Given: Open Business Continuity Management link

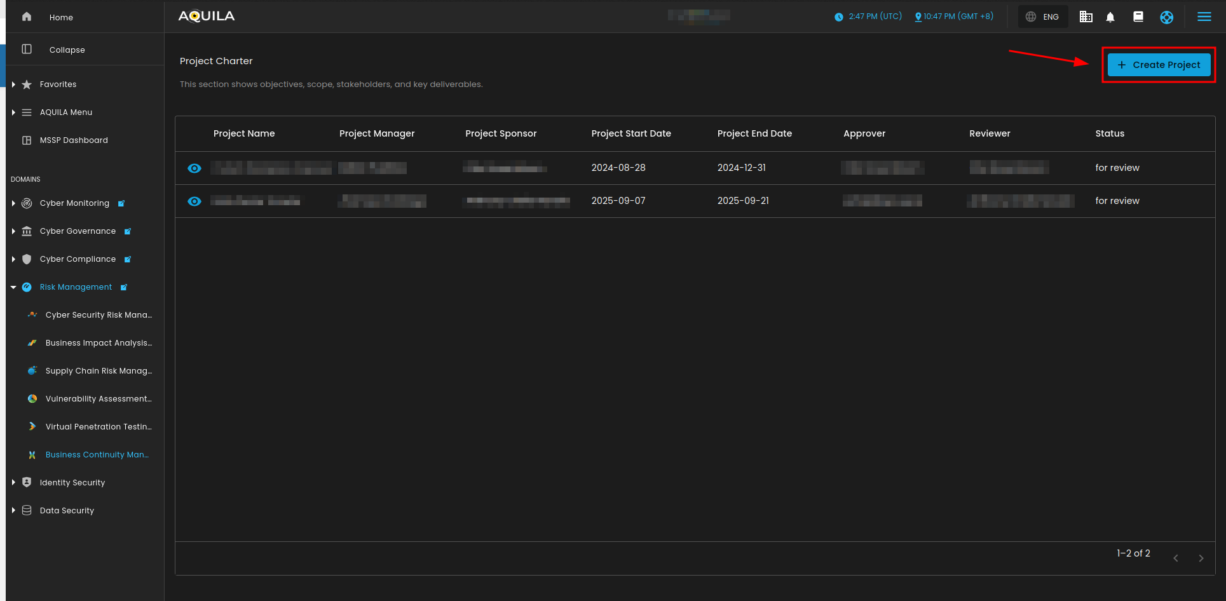Looking at the screenshot, I should pyautogui.click(x=97, y=455).
